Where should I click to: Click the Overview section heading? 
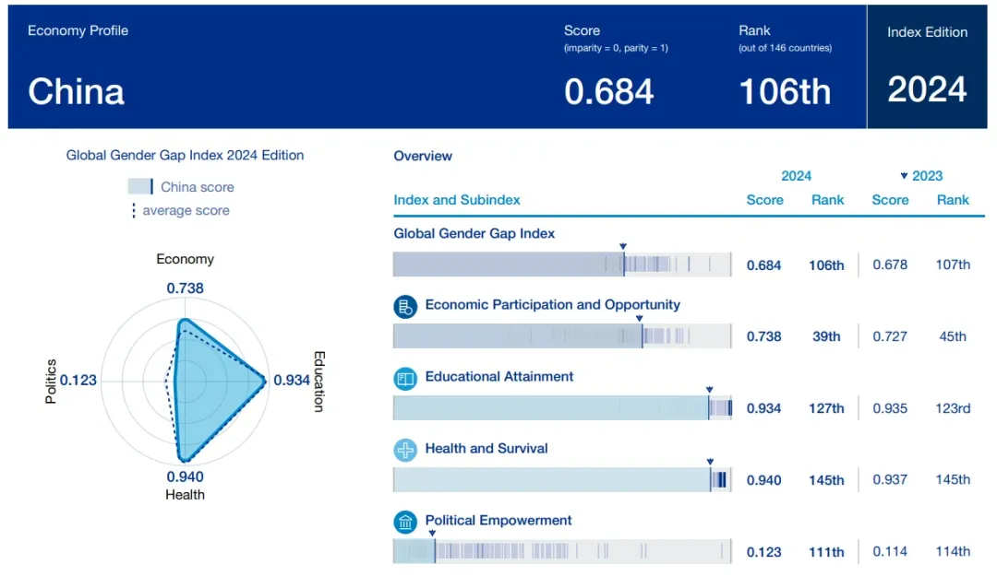point(423,156)
